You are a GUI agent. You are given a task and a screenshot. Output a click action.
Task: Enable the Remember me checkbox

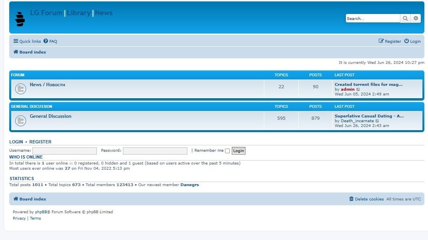(227, 151)
